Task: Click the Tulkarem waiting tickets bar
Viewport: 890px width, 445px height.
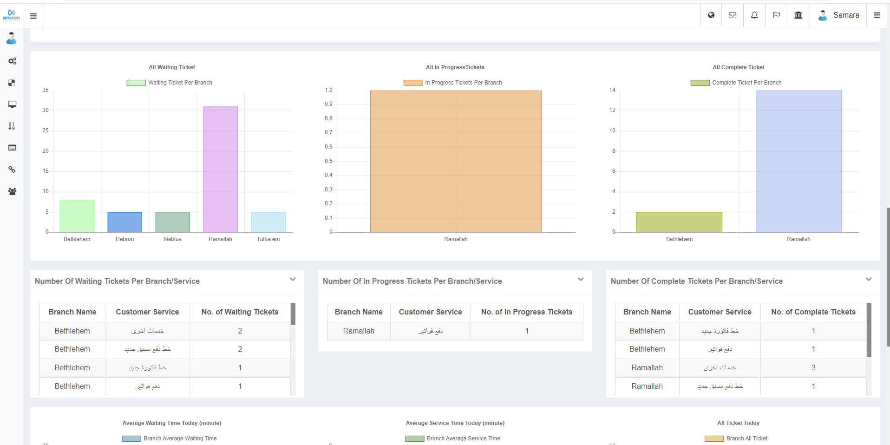Action: [268, 222]
